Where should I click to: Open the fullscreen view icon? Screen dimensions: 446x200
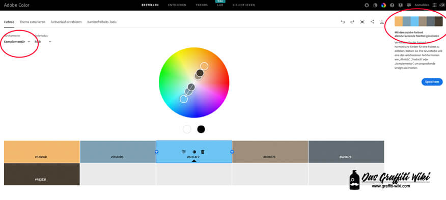pyautogui.click(x=362, y=22)
